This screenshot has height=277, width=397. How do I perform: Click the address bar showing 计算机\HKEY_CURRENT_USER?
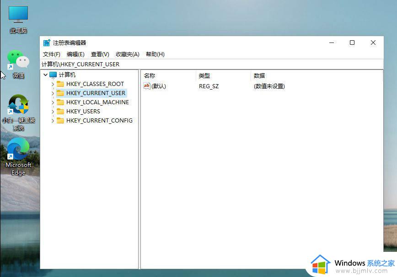tap(212, 64)
